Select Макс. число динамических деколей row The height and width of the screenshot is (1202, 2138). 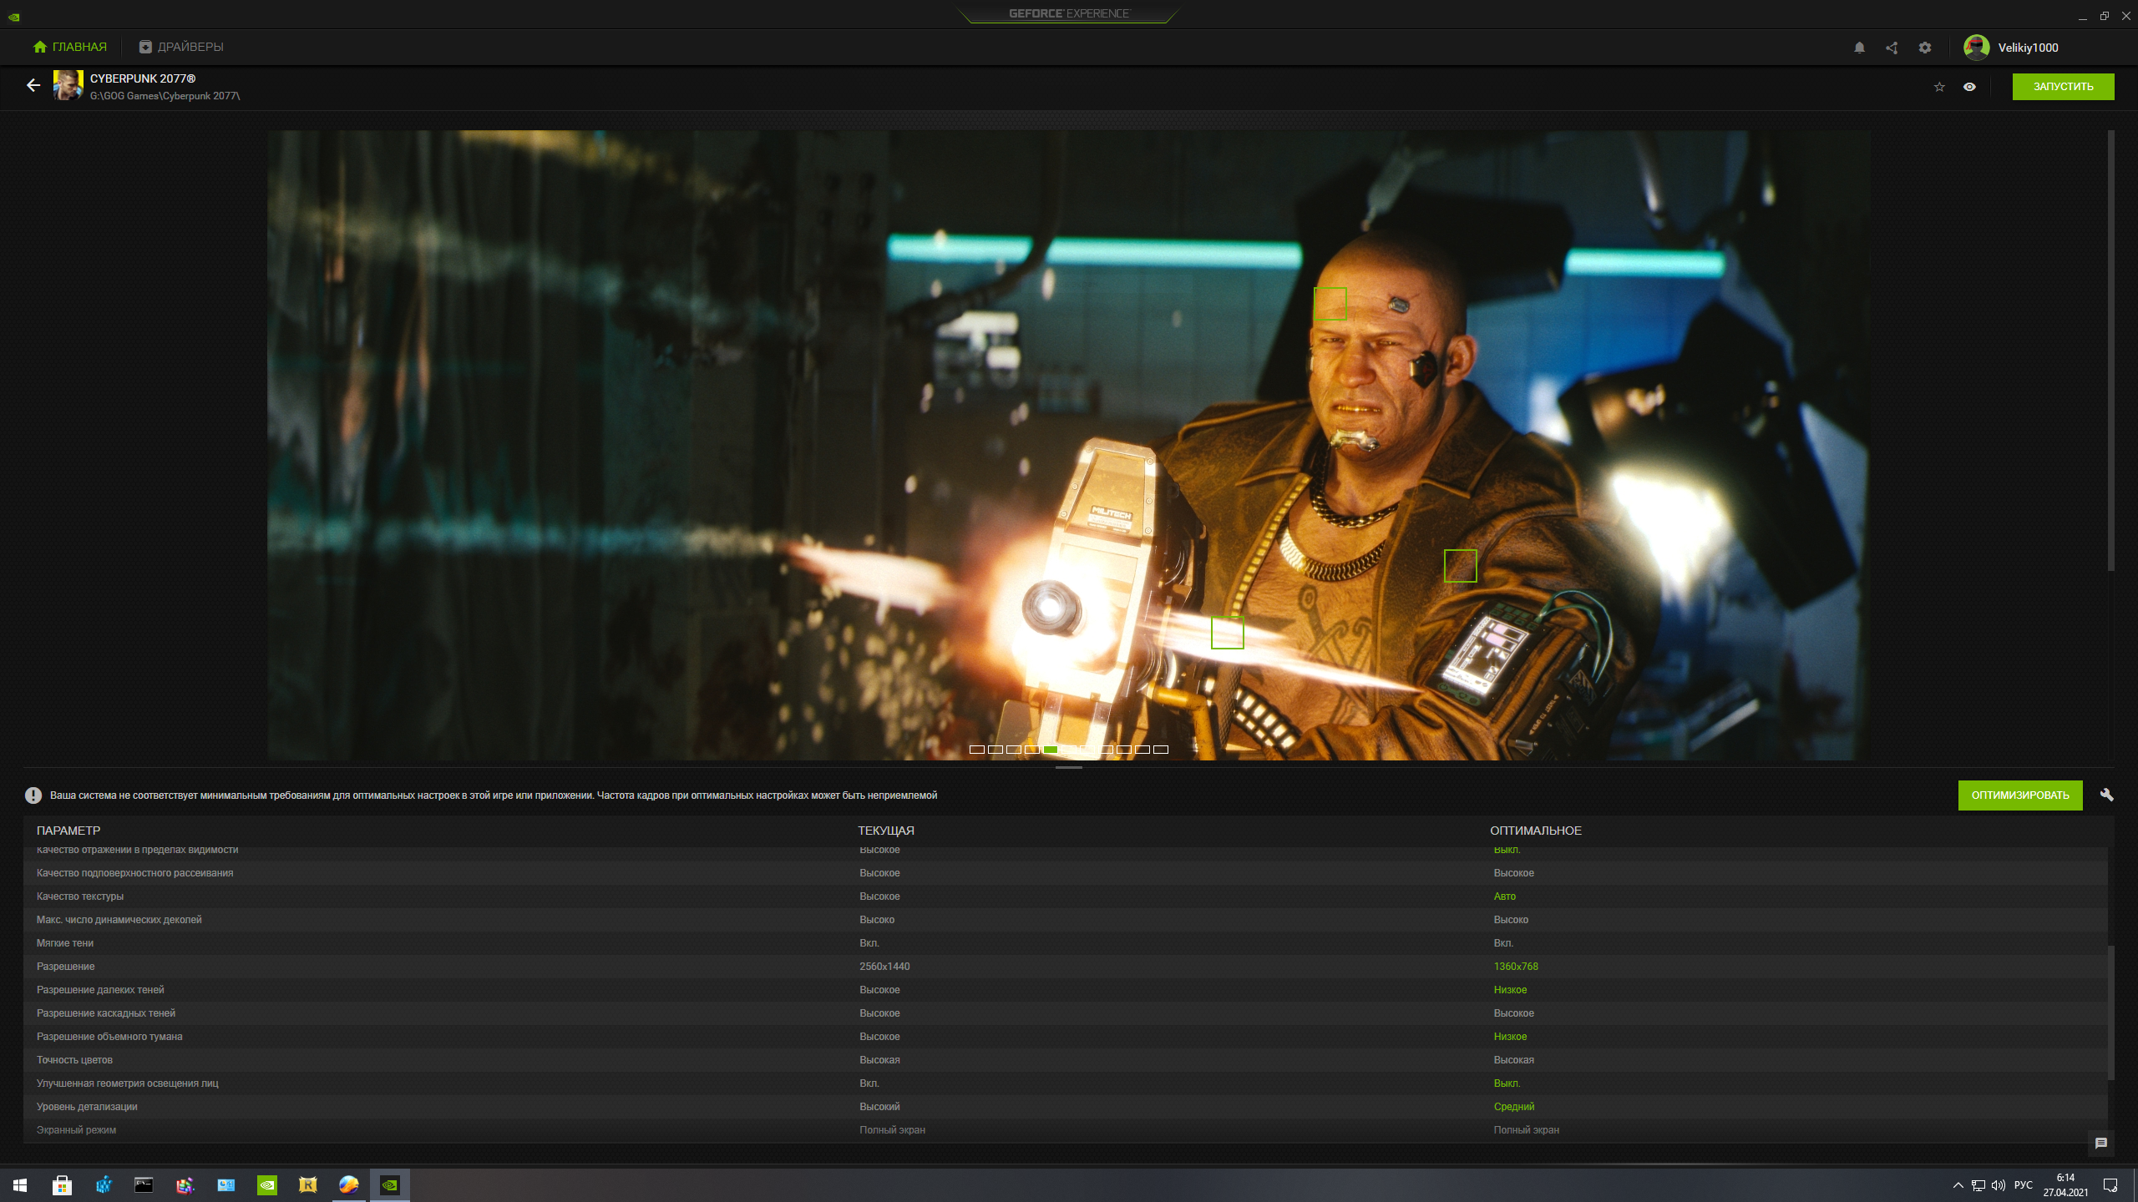click(1066, 920)
